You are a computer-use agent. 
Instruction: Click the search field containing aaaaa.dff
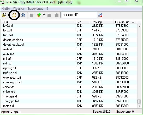pos(79,15)
